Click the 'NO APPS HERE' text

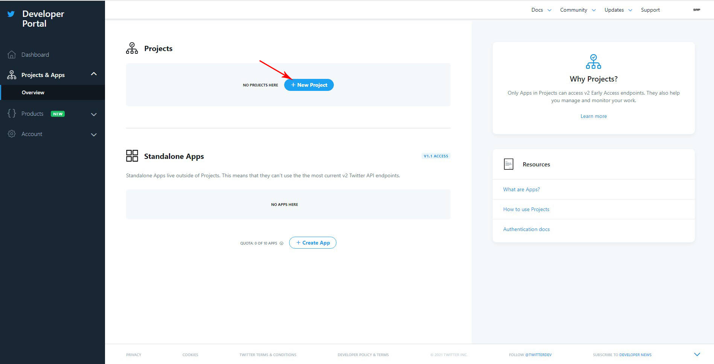pos(285,204)
